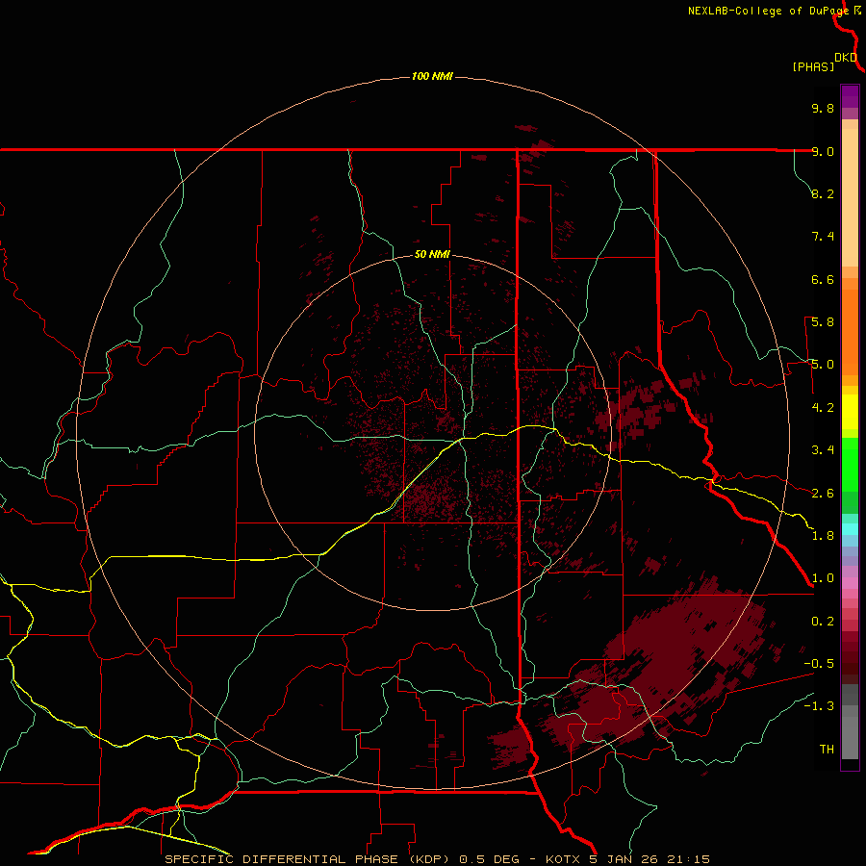Select the 5.0 scale value
This screenshot has width=866, height=866.
click(823, 365)
